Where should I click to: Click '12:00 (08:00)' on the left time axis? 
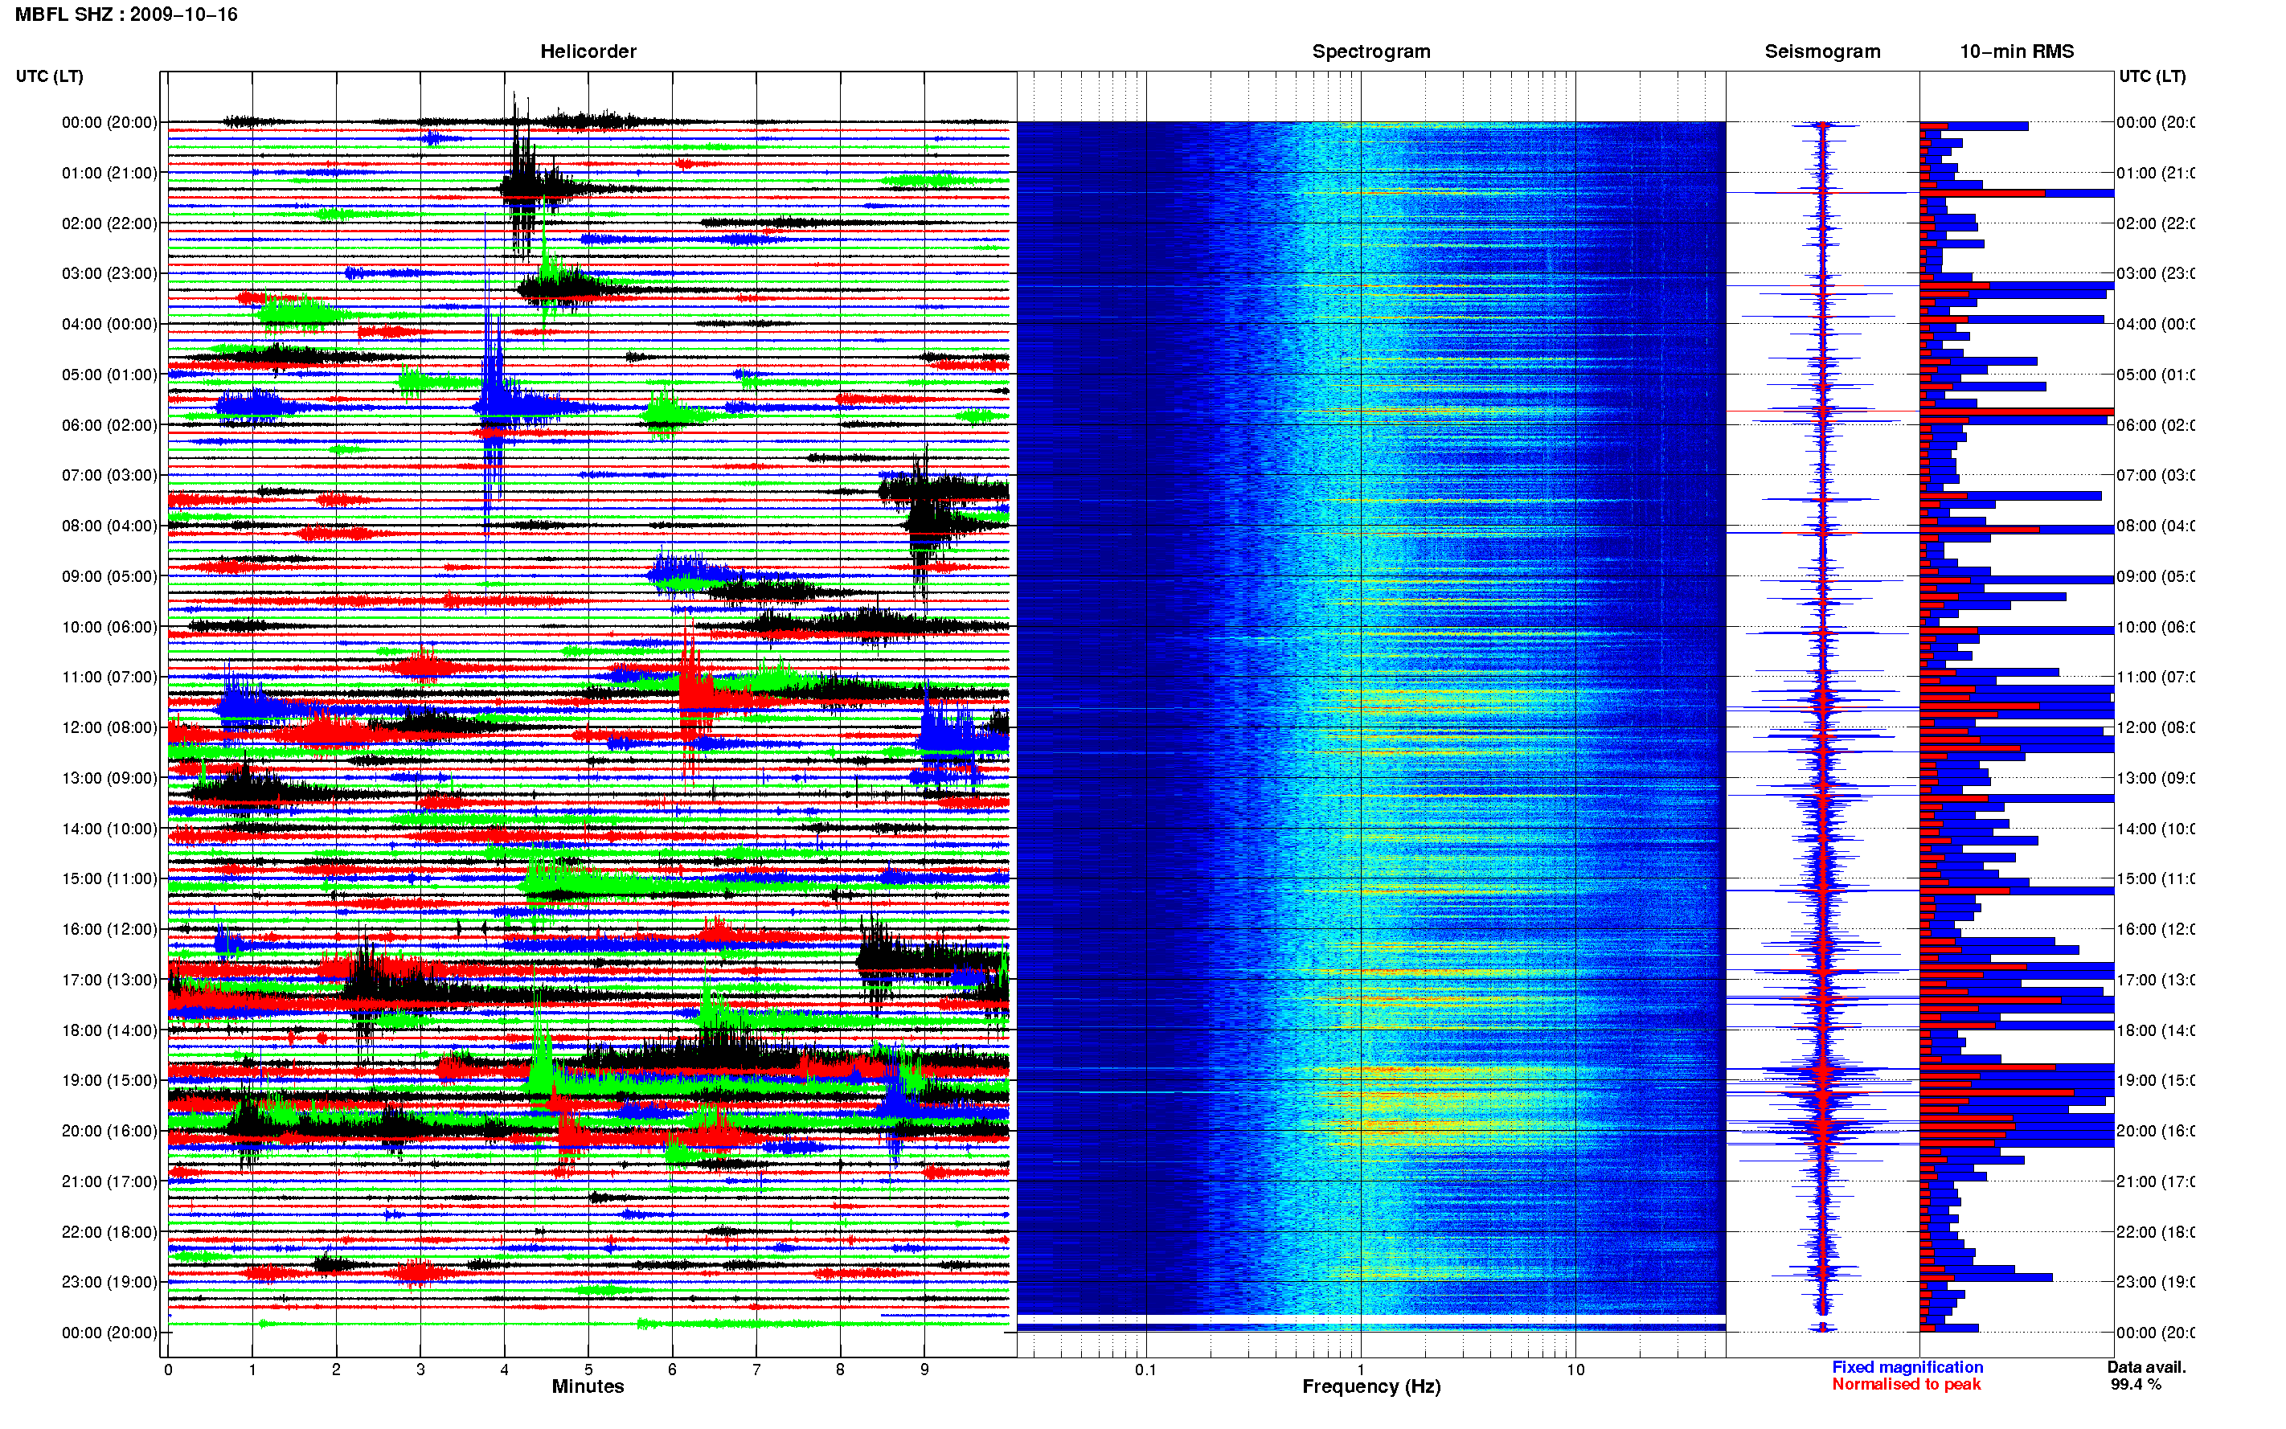[109, 727]
